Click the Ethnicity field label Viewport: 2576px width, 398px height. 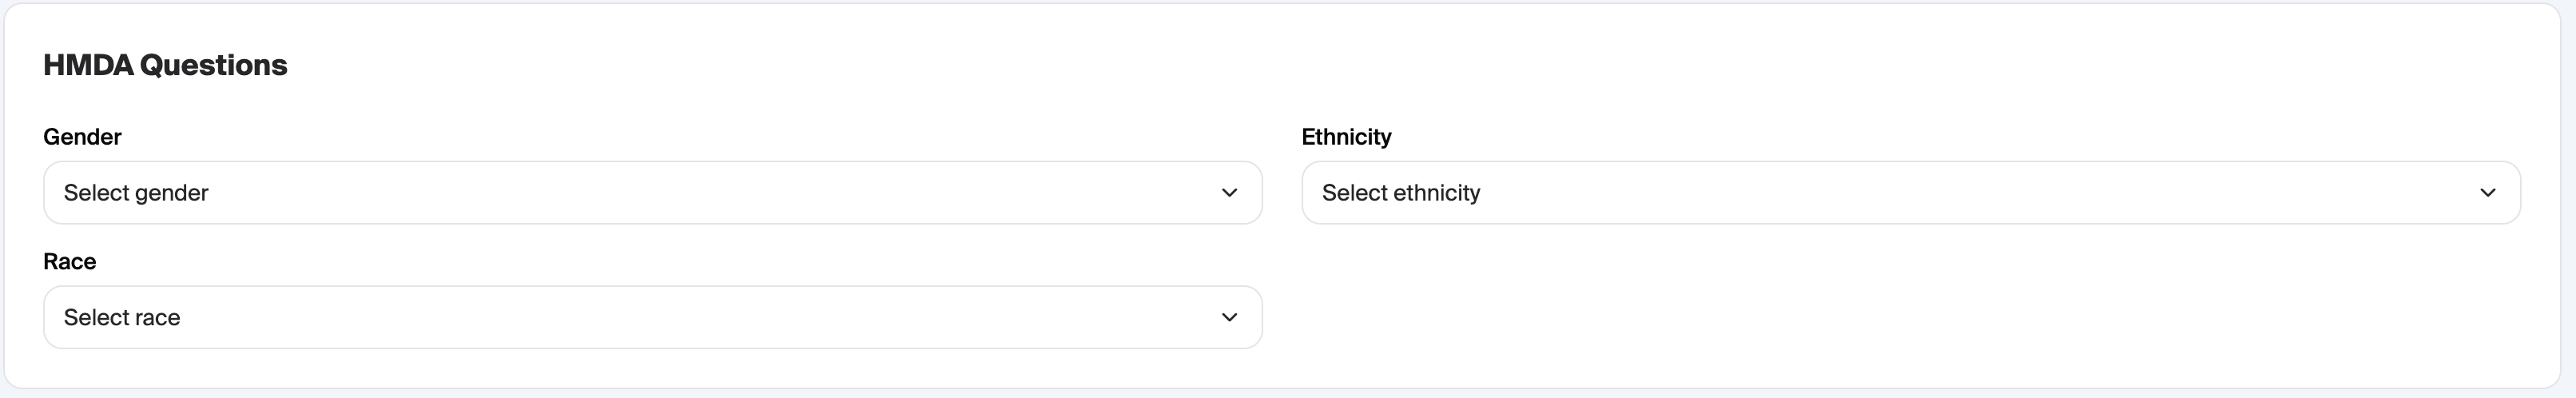coord(1346,137)
